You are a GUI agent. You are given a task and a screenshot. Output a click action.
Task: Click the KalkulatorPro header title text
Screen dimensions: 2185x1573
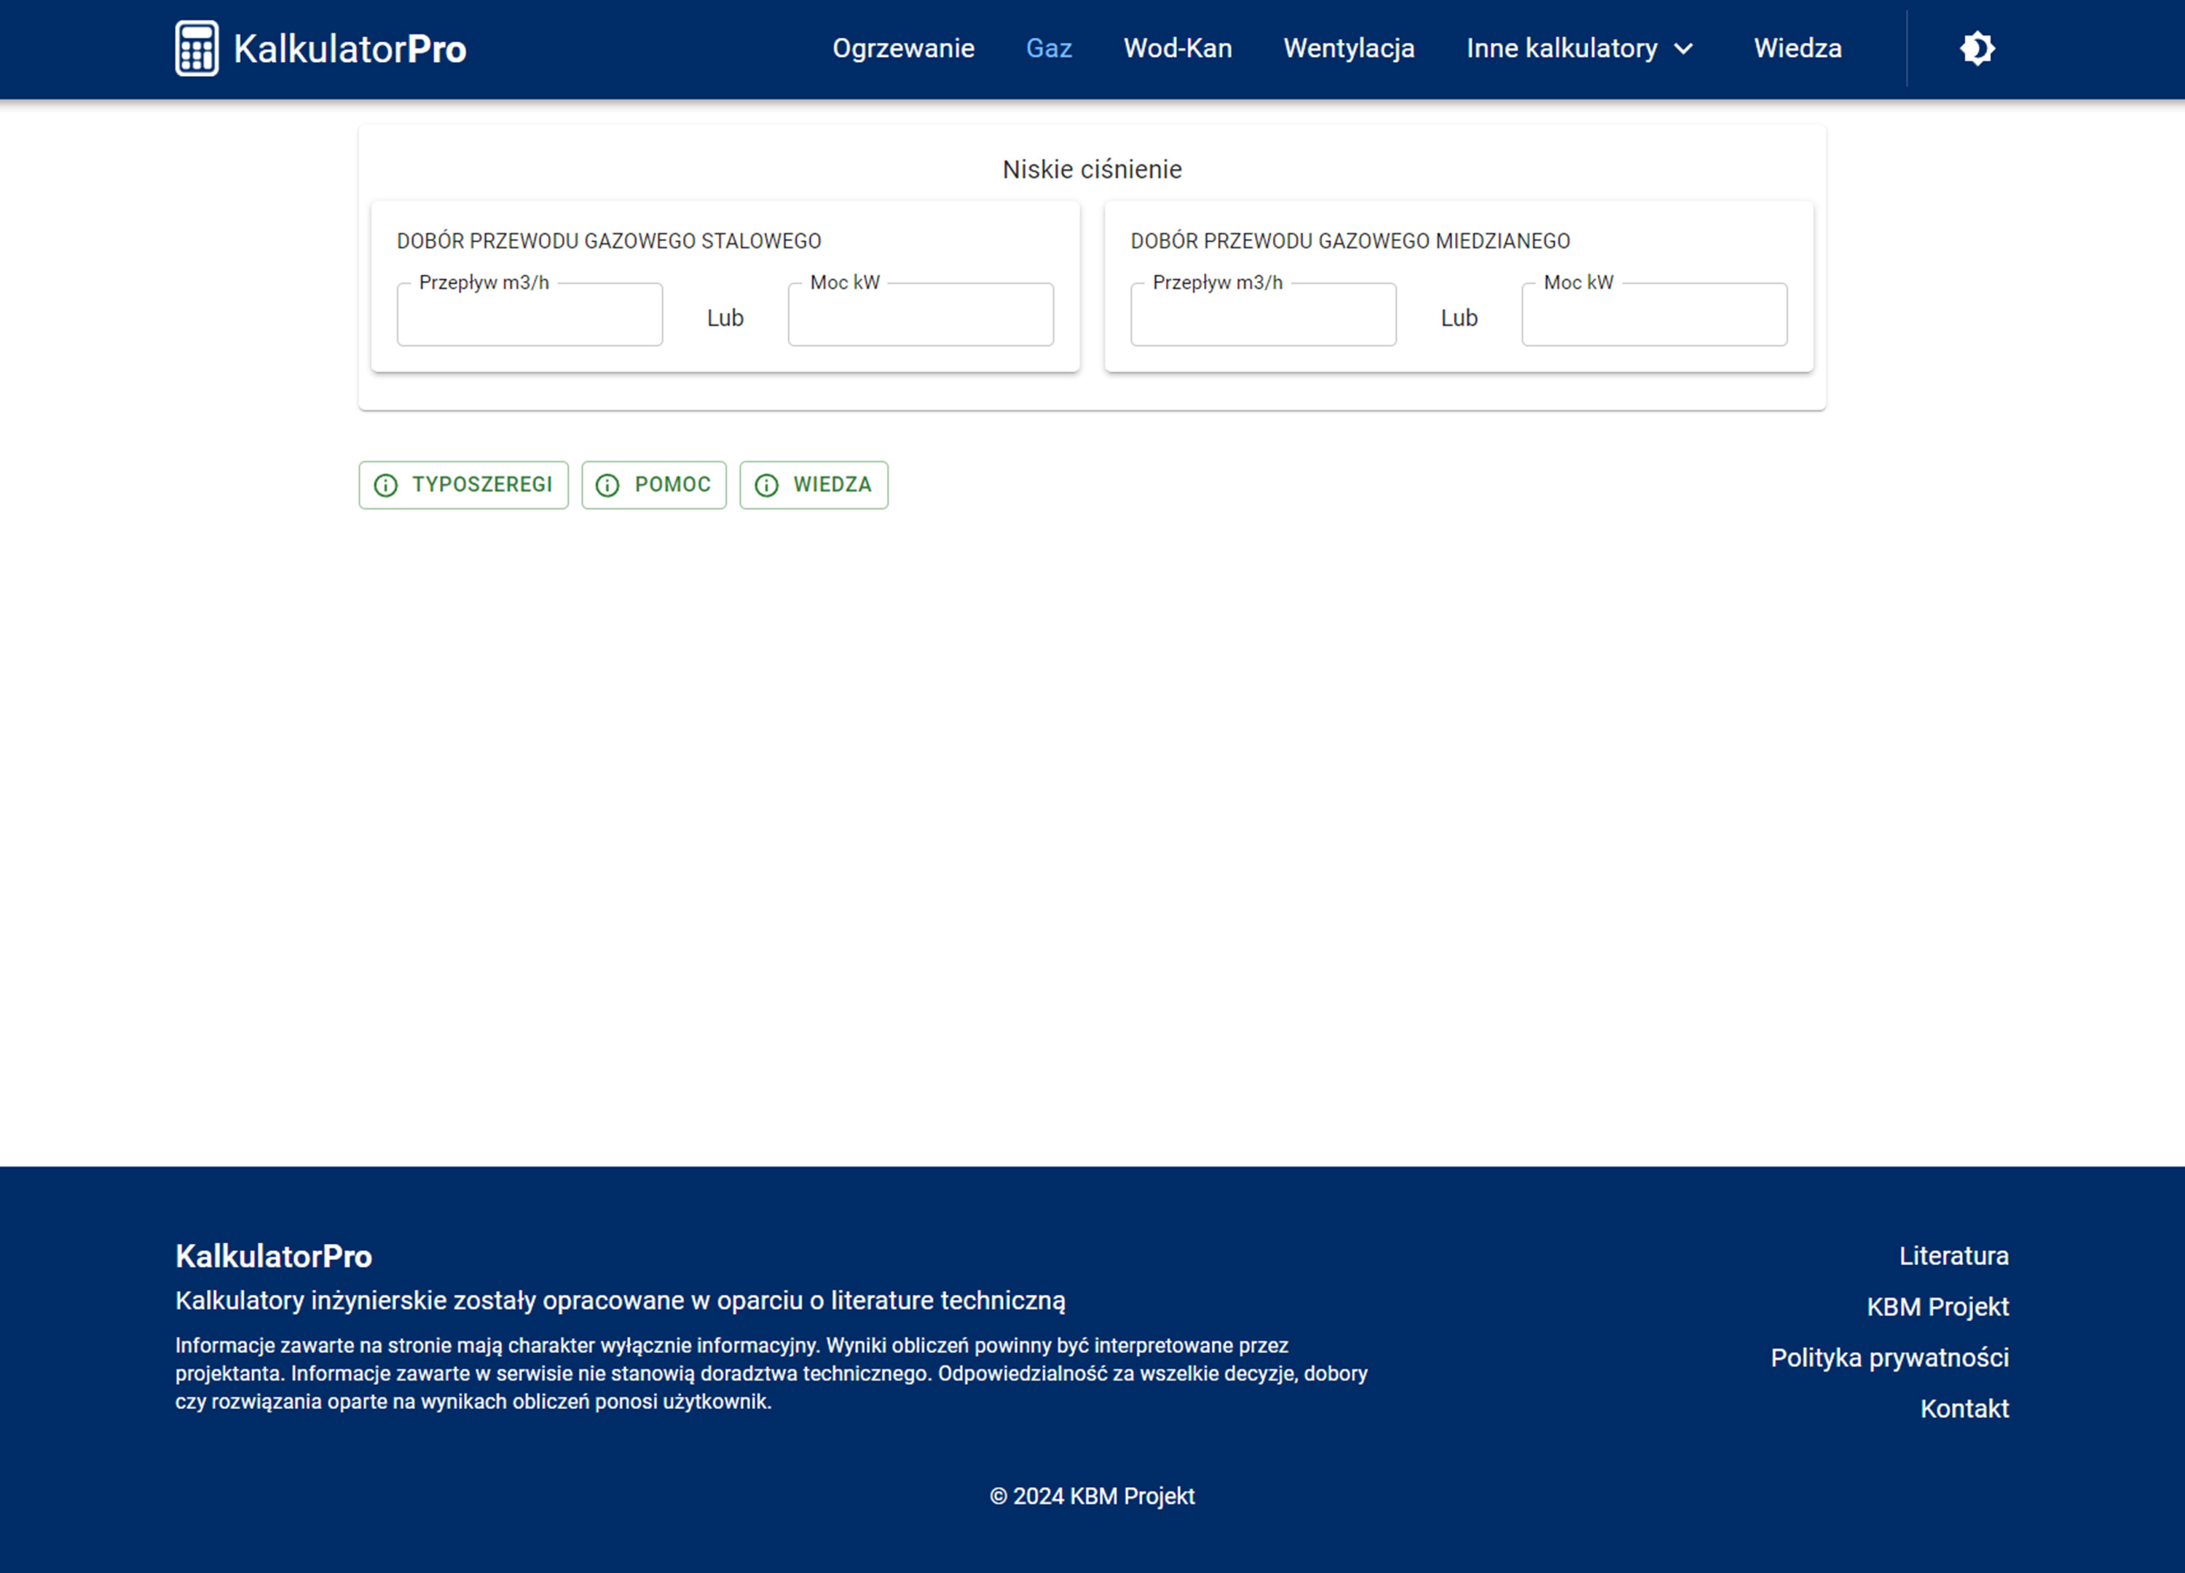pyautogui.click(x=350, y=49)
